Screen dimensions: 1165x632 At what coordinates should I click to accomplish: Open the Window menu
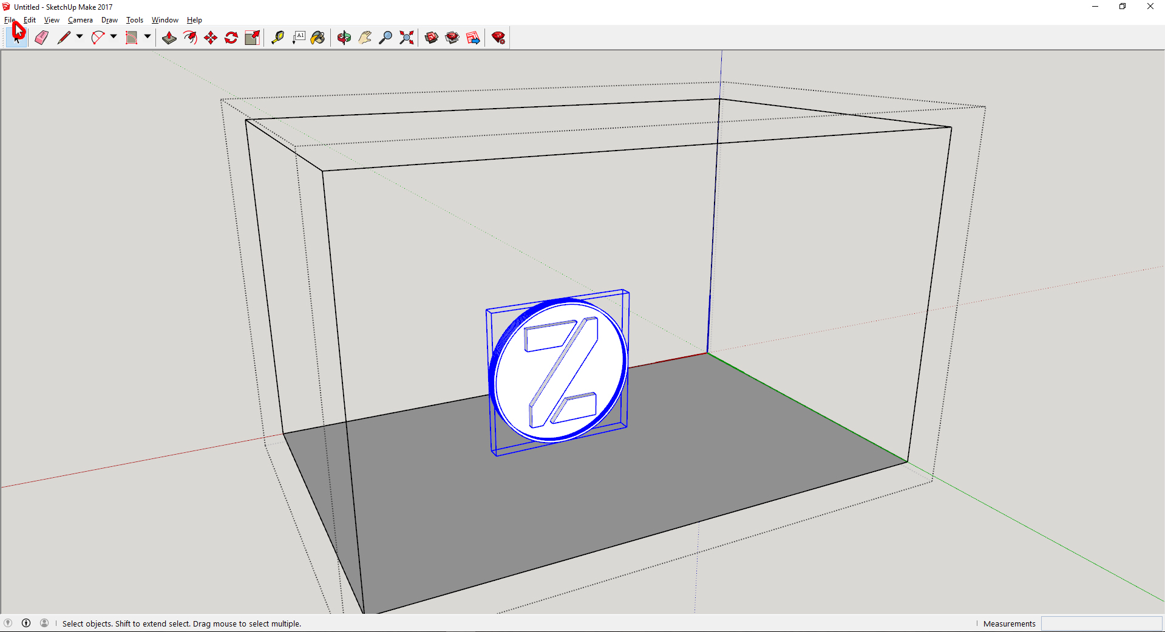click(165, 20)
